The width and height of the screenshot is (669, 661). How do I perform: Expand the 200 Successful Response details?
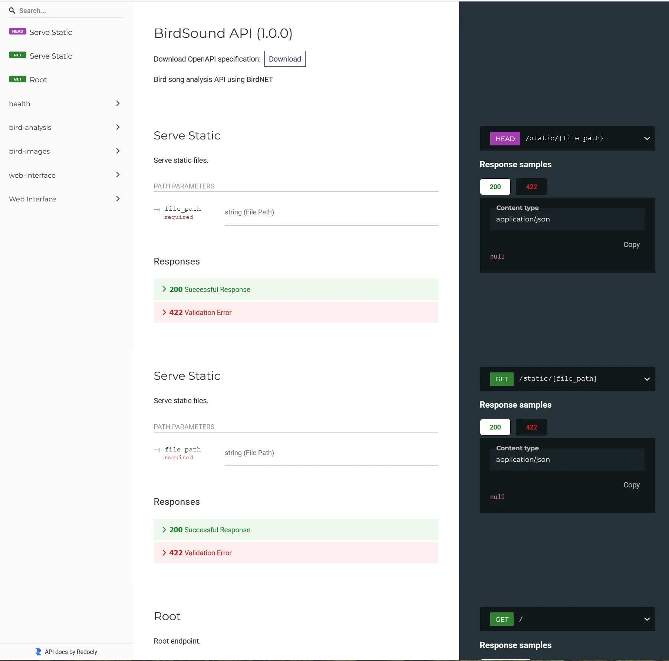click(x=210, y=289)
